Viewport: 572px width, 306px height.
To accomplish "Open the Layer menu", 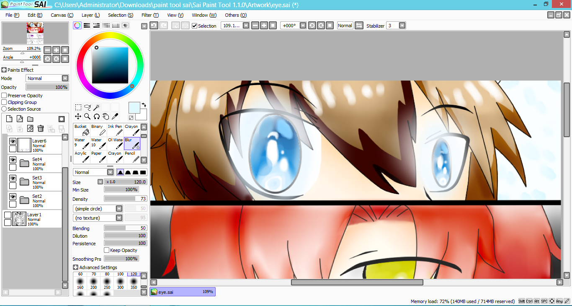I will (90, 15).
